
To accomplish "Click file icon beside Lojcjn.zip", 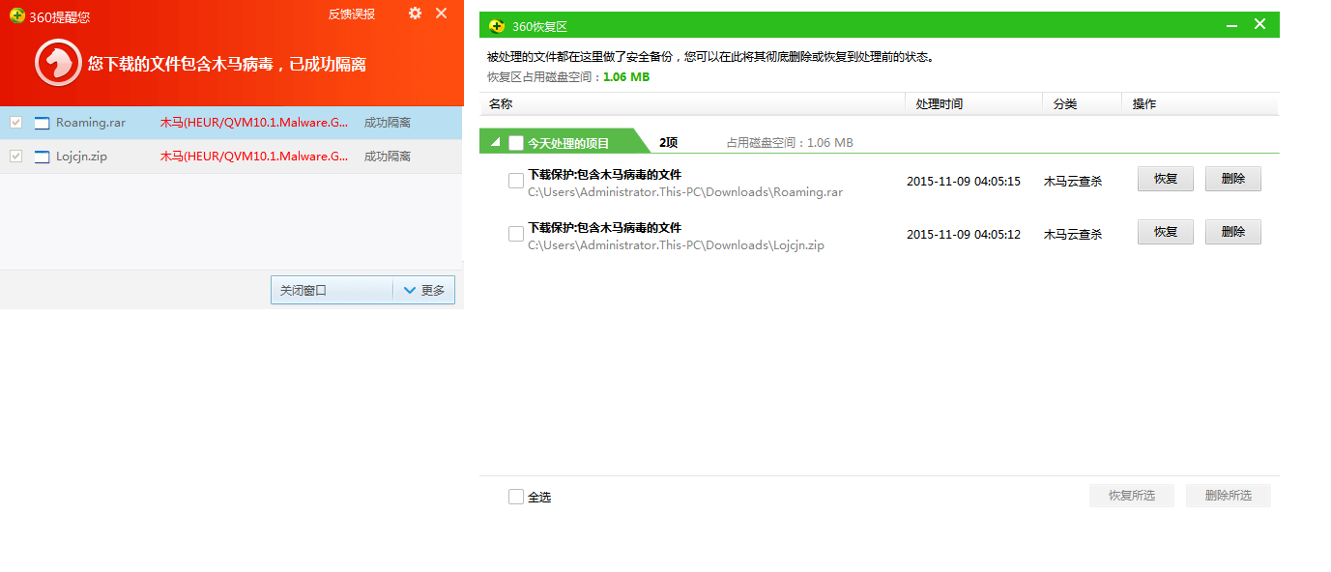I will point(42,157).
